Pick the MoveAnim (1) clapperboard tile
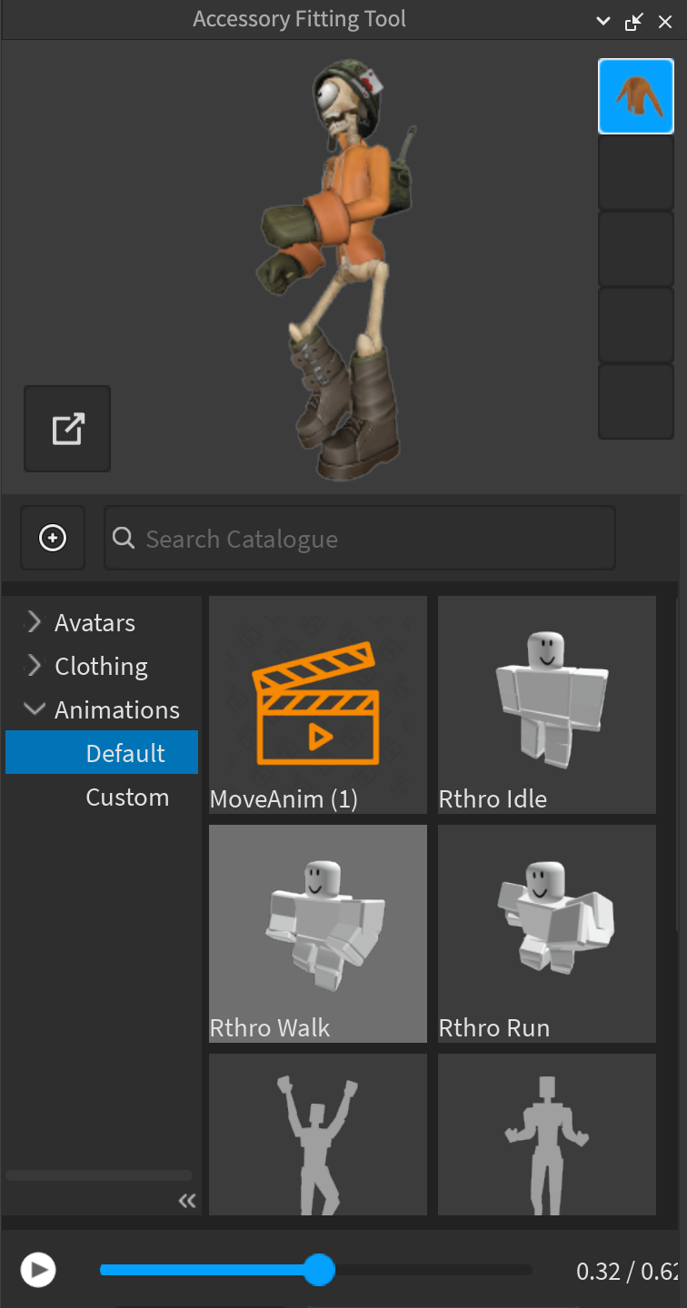687x1308 pixels. [318, 705]
